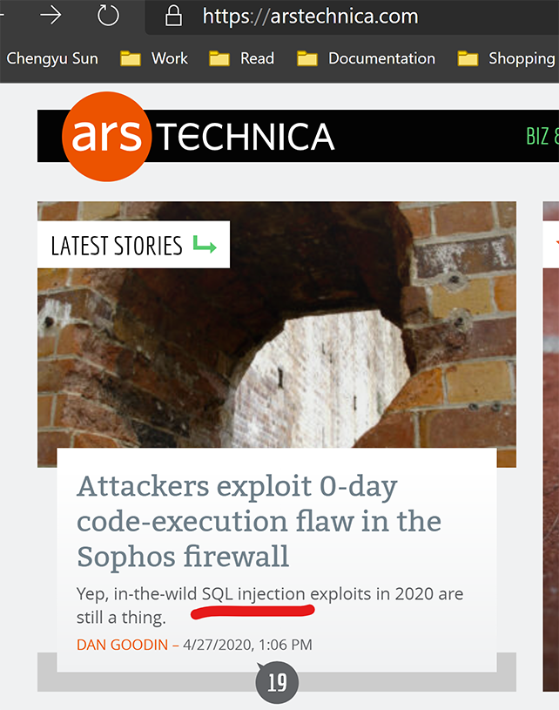Open the Shopping bookmarks folder
The image size is (559, 710).
point(506,58)
